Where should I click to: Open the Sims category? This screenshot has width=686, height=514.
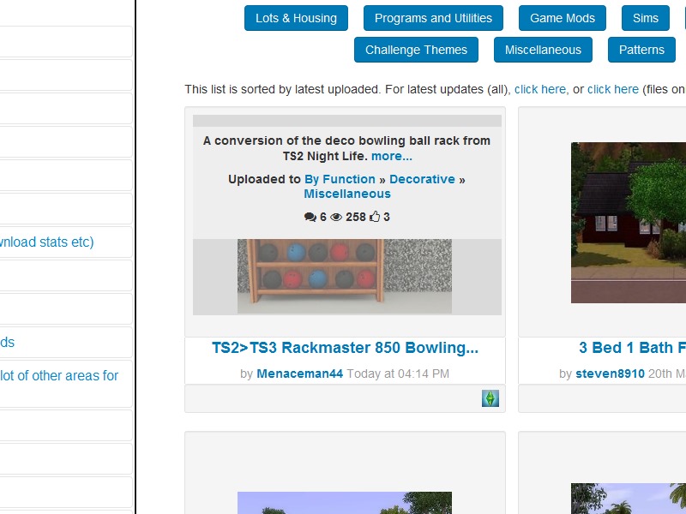(x=644, y=18)
